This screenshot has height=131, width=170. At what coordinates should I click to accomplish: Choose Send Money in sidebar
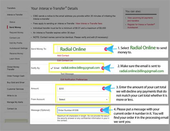15,27
